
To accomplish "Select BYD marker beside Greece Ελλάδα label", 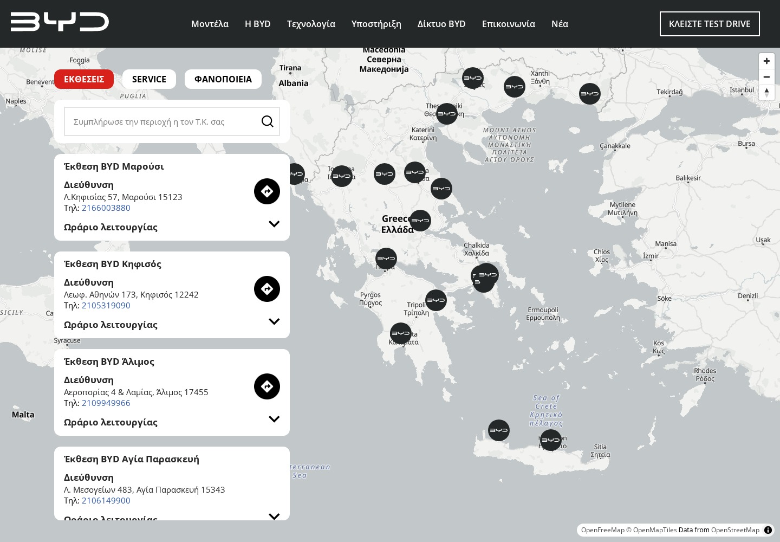I will click(x=420, y=221).
